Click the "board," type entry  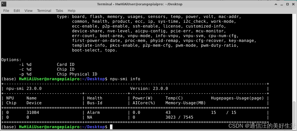80,17
